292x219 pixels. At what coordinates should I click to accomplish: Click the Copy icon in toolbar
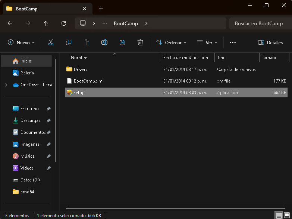69,42
